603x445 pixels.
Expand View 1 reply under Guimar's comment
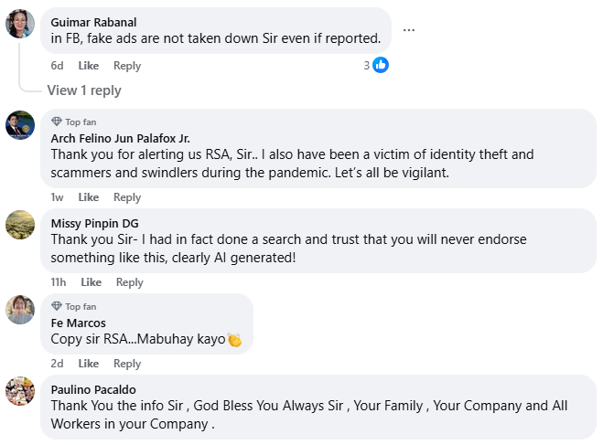coord(84,90)
